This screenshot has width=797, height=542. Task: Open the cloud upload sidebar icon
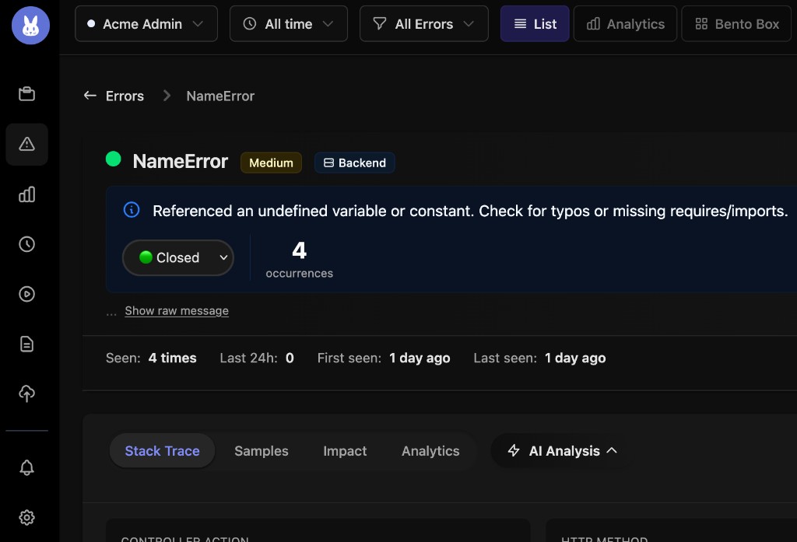click(x=27, y=393)
